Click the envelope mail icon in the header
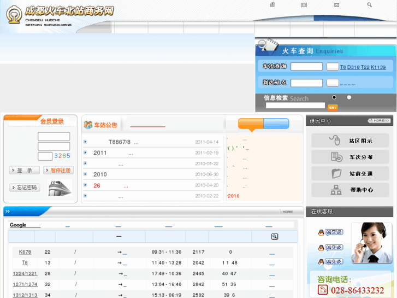Viewport: 397px width, 298px height. pyautogui.click(x=336, y=5)
